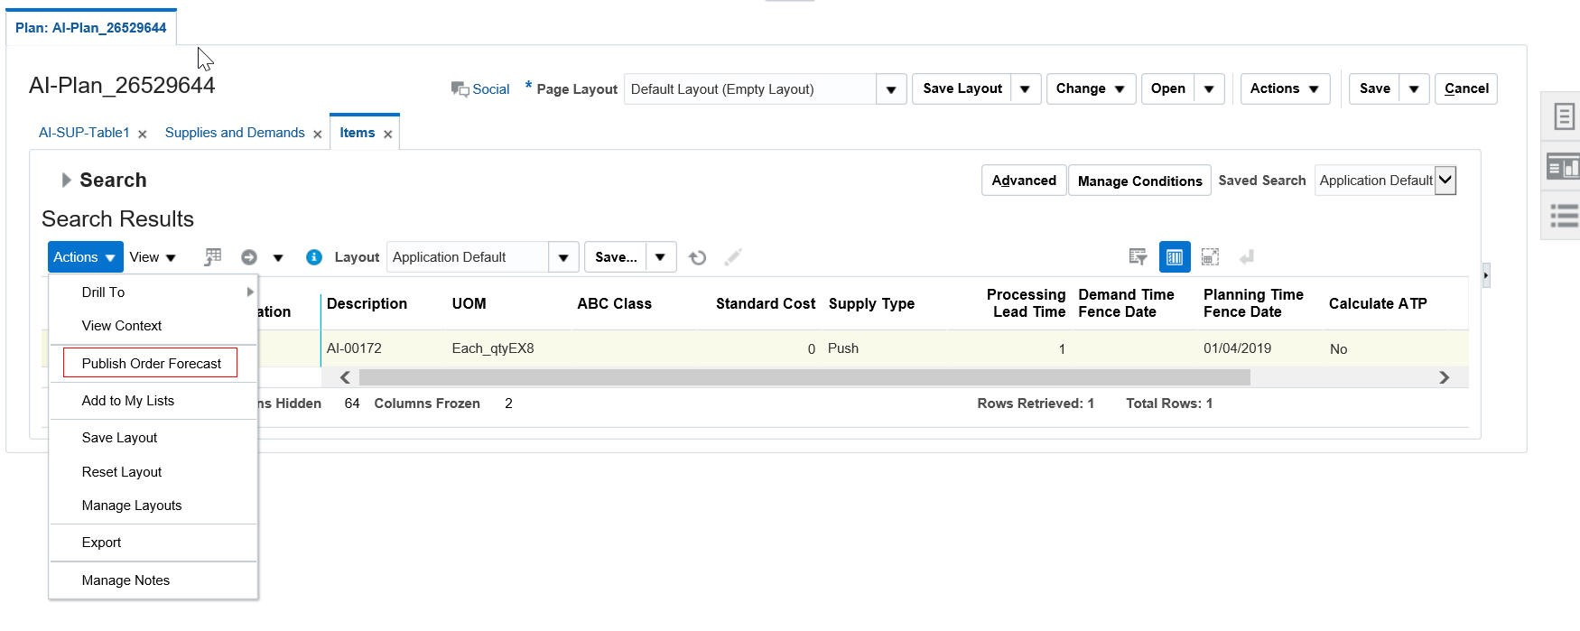This screenshot has height=631, width=1580.
Task: Click the detach table icon
Action: point(1210,257)
